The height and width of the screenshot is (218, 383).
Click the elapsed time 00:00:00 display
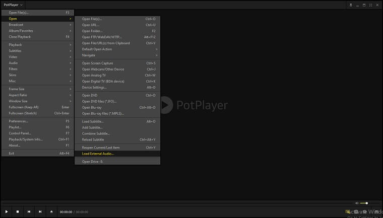66,212
